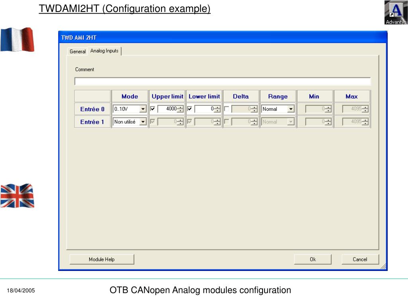Click the TWD AMI 2HT title bar
This screenshot has width=408, height=306.
pyautogui.click(x=223, y=37)
